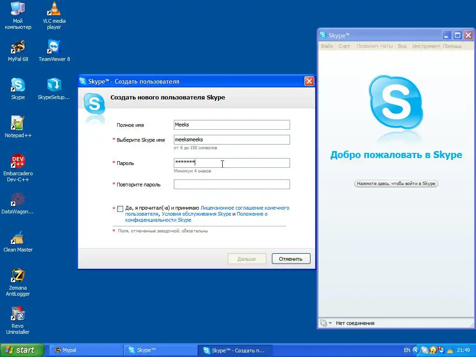476x357 pixels.
Task: Click the Full name field containing Meeks
Action: tap(231, 125)
